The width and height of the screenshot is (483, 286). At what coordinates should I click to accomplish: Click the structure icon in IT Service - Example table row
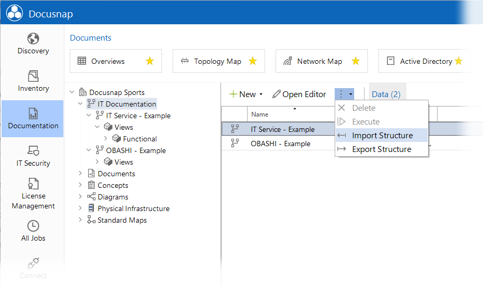(235, 129)
